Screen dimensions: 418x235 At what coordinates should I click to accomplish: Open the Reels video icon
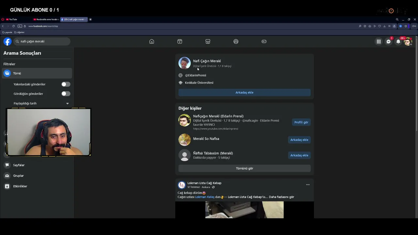pos(180,41)
